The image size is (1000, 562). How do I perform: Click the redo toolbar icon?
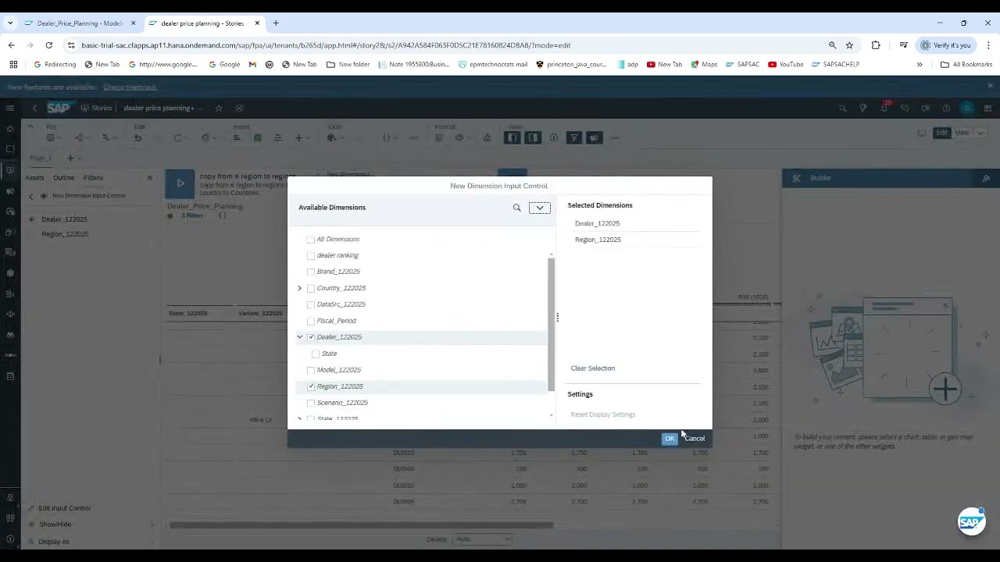point(177,138)
